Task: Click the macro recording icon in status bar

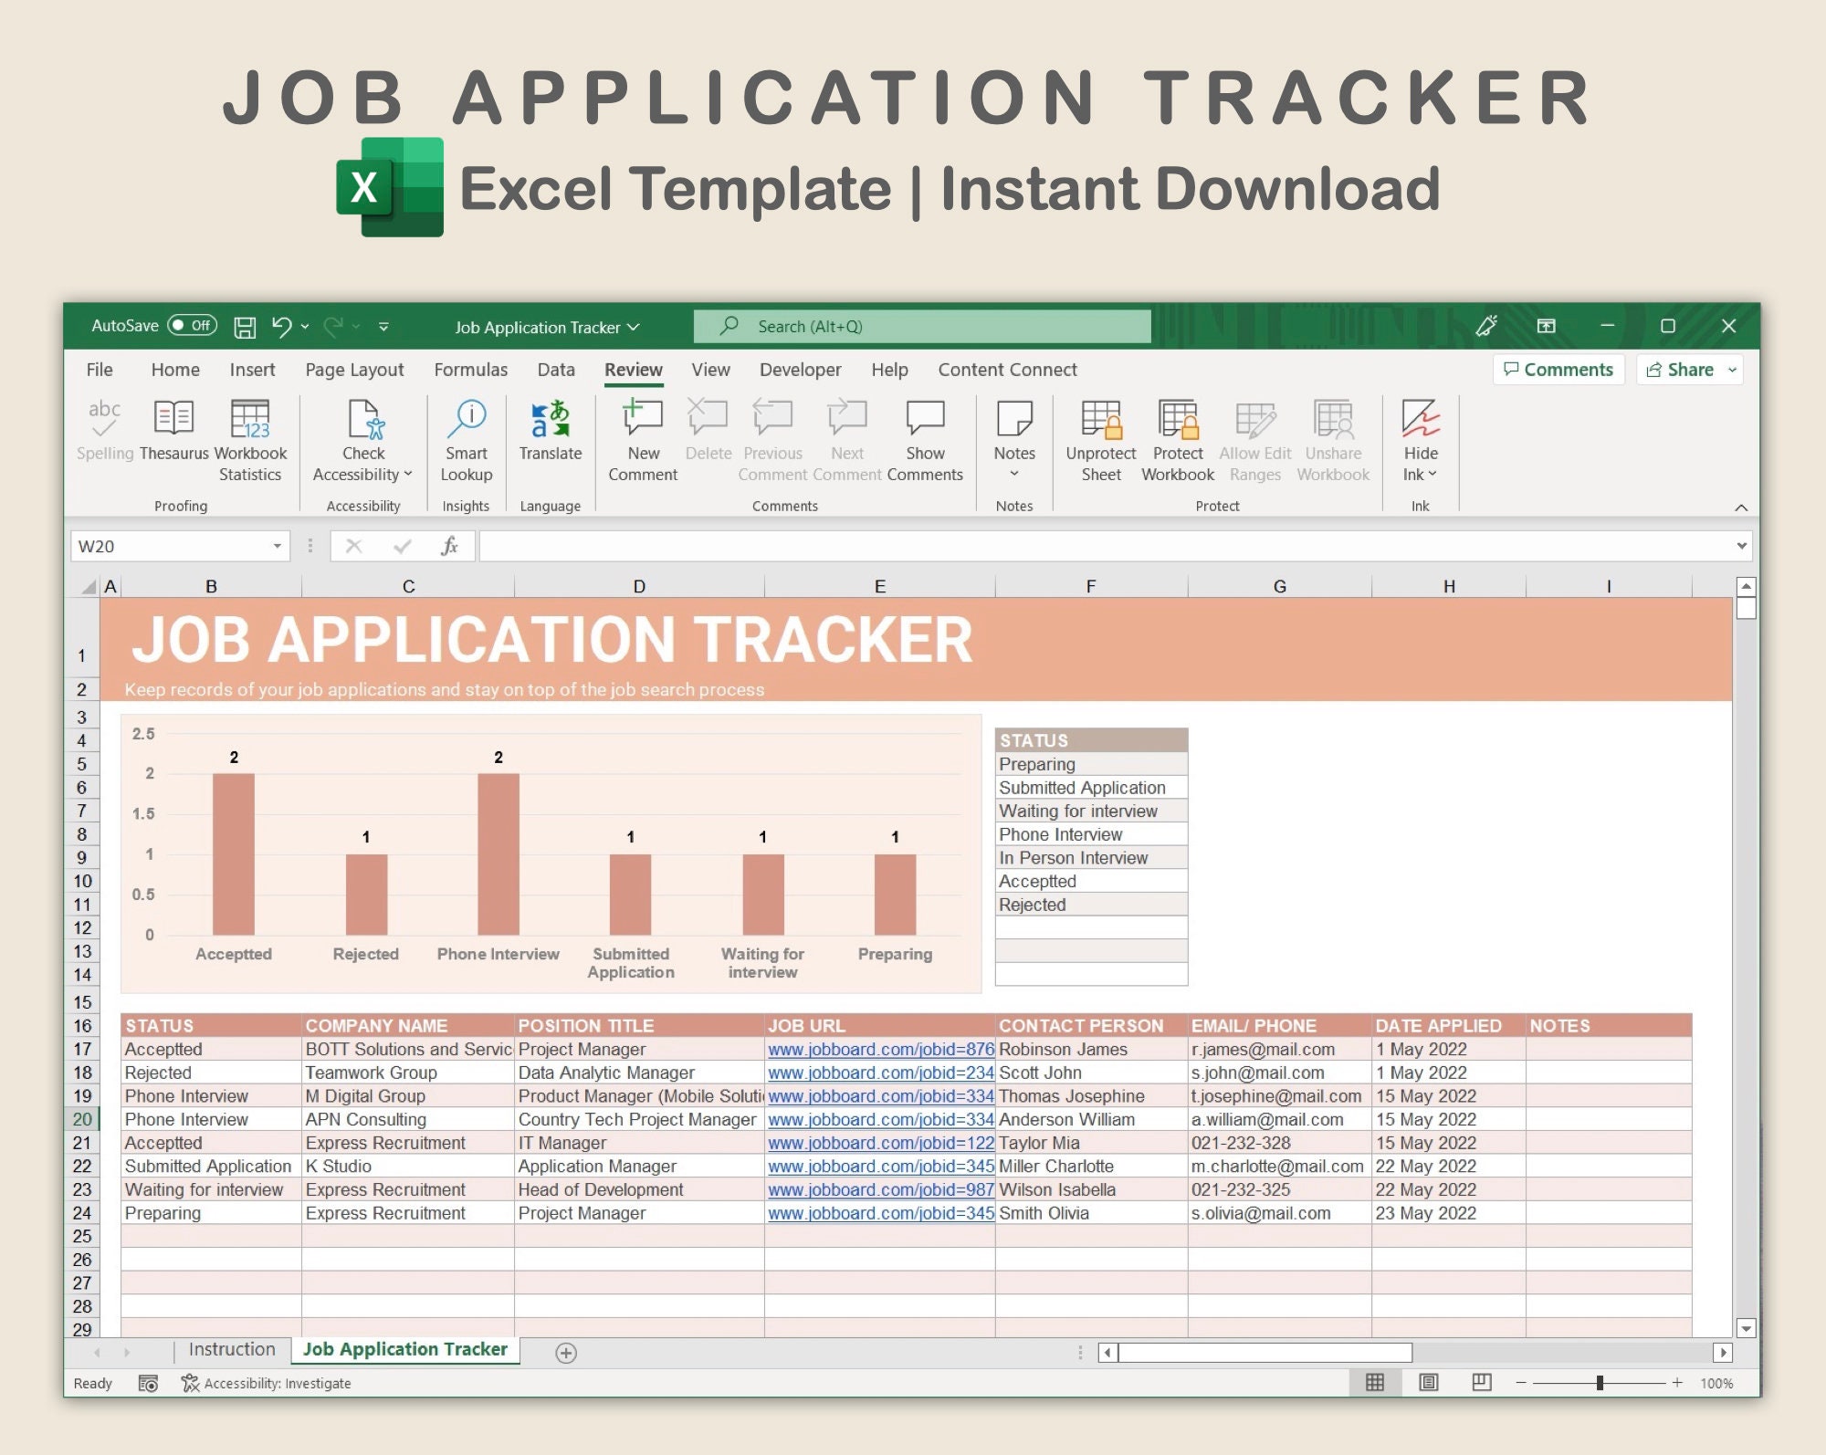Action: 148,1383
